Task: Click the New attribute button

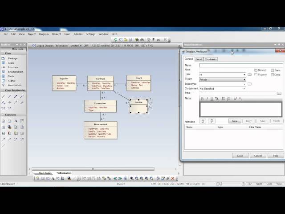Action: 235,121
